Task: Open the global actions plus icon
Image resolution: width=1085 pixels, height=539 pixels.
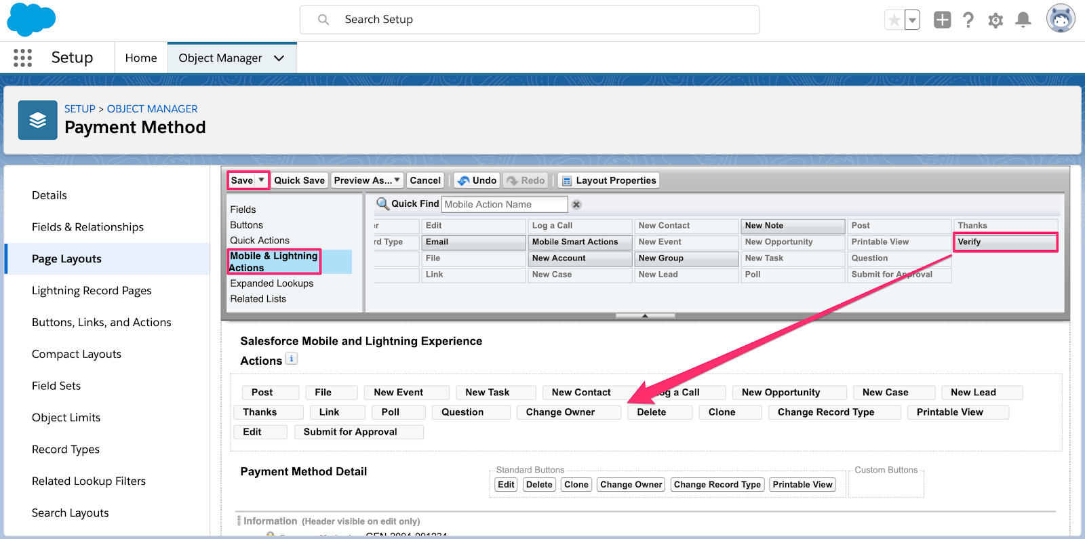Action: [x=942, y=20]
